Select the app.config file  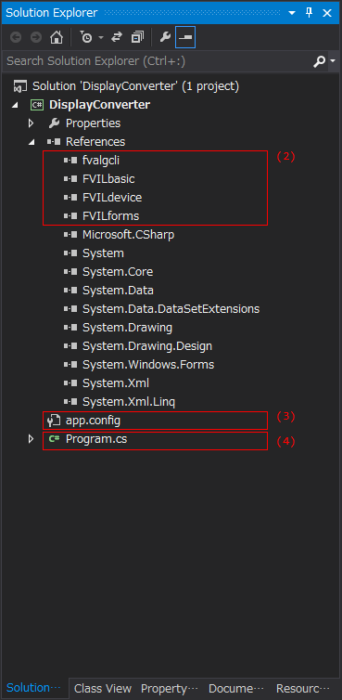click(x=93, y=420)
